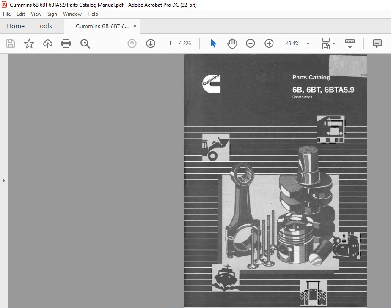Screen dimensions: 391x308
Task: Open the File menu
Action: point(7,14)
